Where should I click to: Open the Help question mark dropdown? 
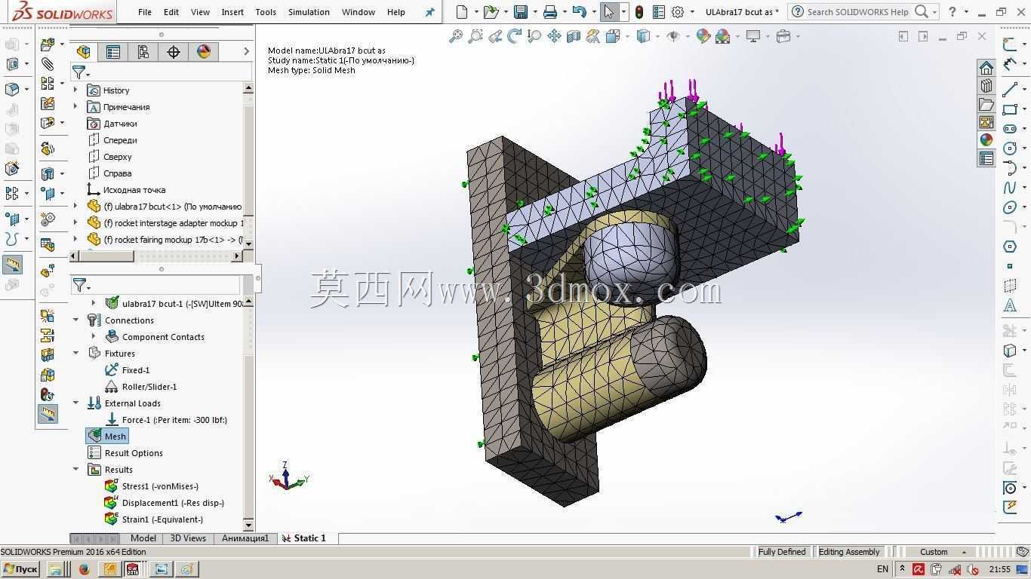click(x=966, y=12)
